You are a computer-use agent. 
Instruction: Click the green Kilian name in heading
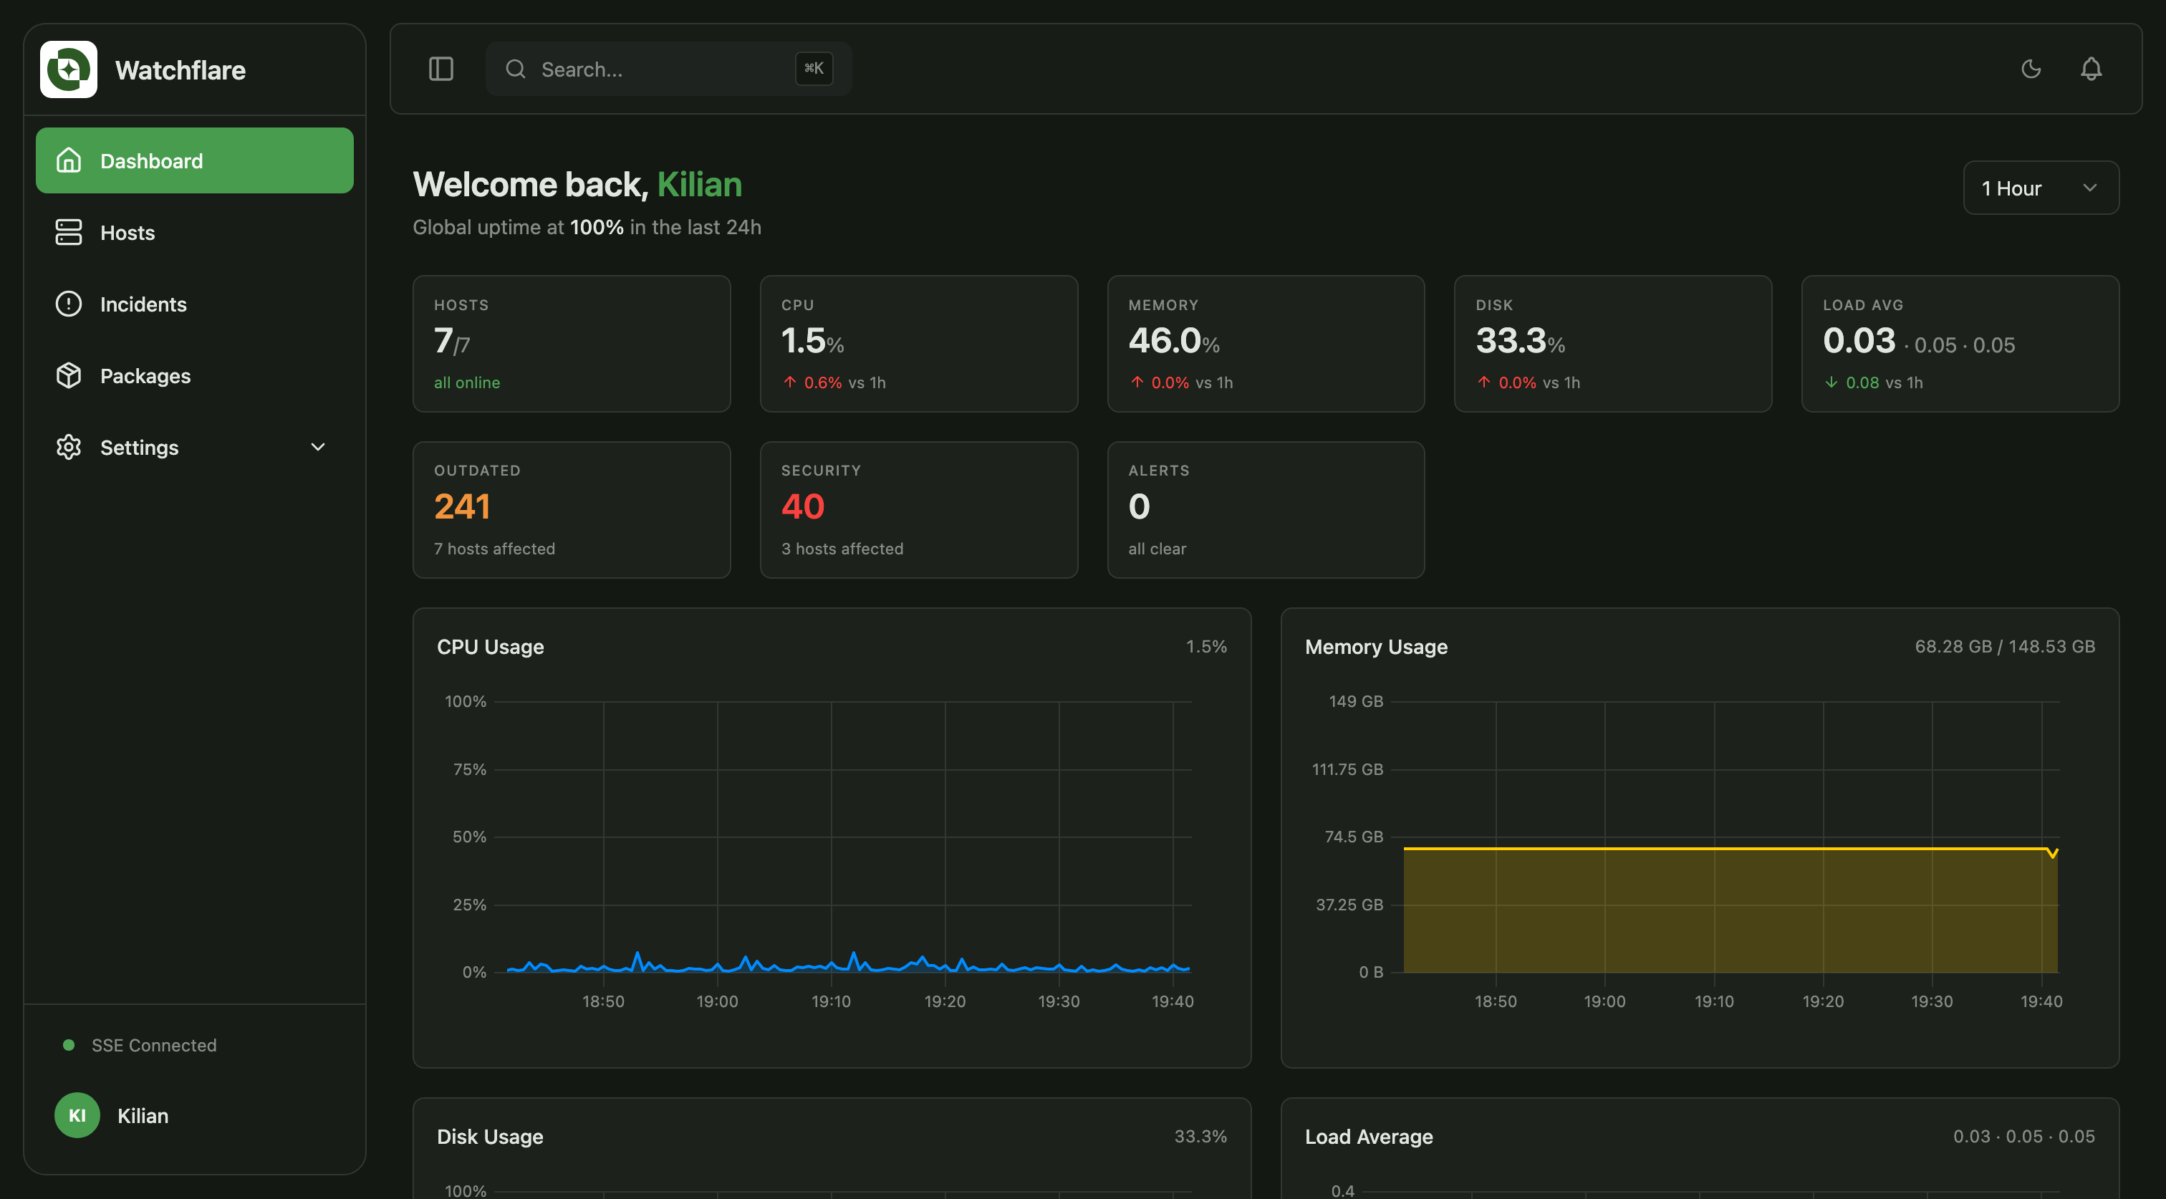(700, 184)
